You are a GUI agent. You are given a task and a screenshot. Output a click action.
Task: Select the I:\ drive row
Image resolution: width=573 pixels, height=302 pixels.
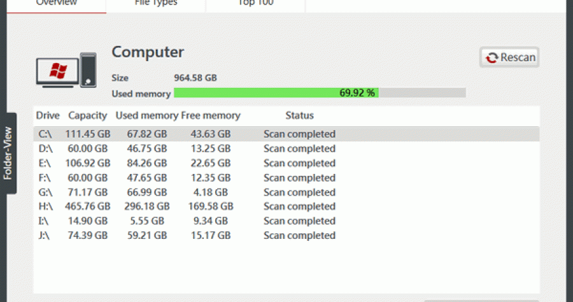coord(286,221)
